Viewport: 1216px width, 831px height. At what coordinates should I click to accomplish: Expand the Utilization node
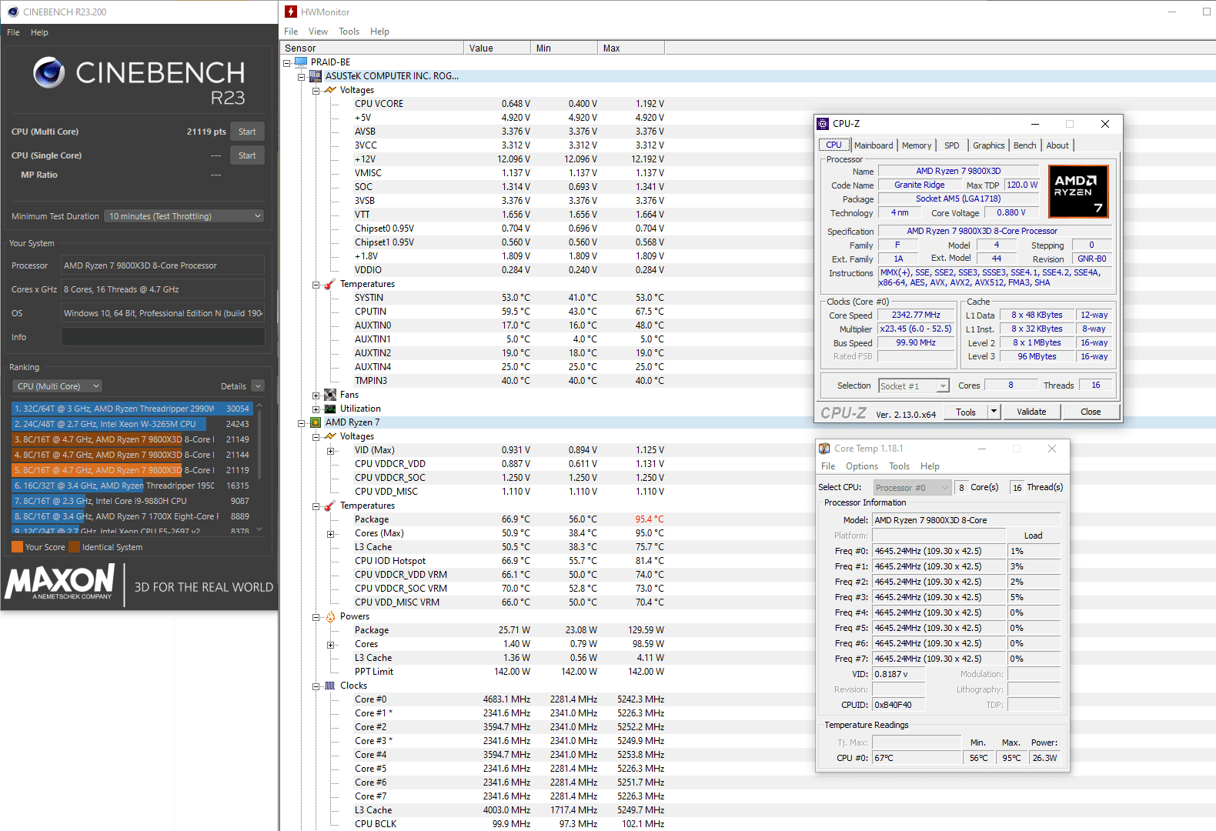pyautogui.click(x=316, y=409)
